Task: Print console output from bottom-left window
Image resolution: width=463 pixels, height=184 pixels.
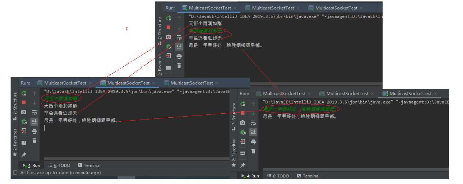Action: (x=34, y=131)
